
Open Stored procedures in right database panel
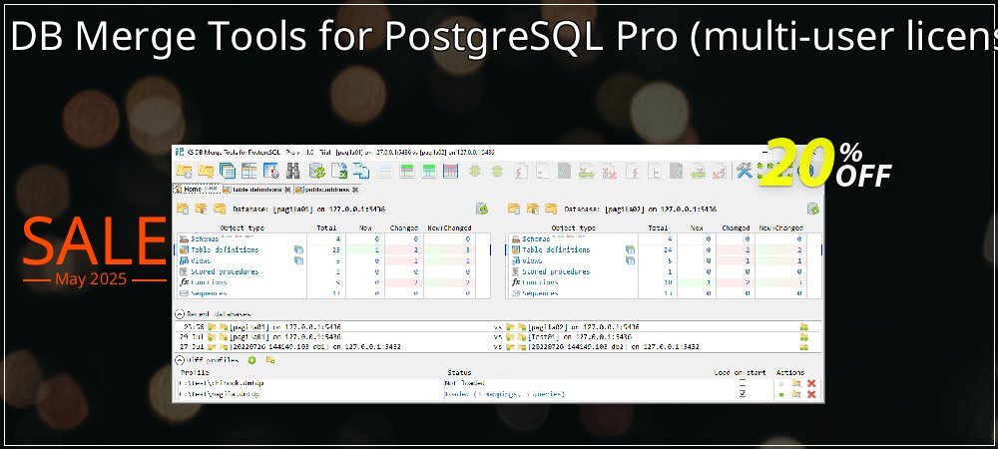pos(555,271)
